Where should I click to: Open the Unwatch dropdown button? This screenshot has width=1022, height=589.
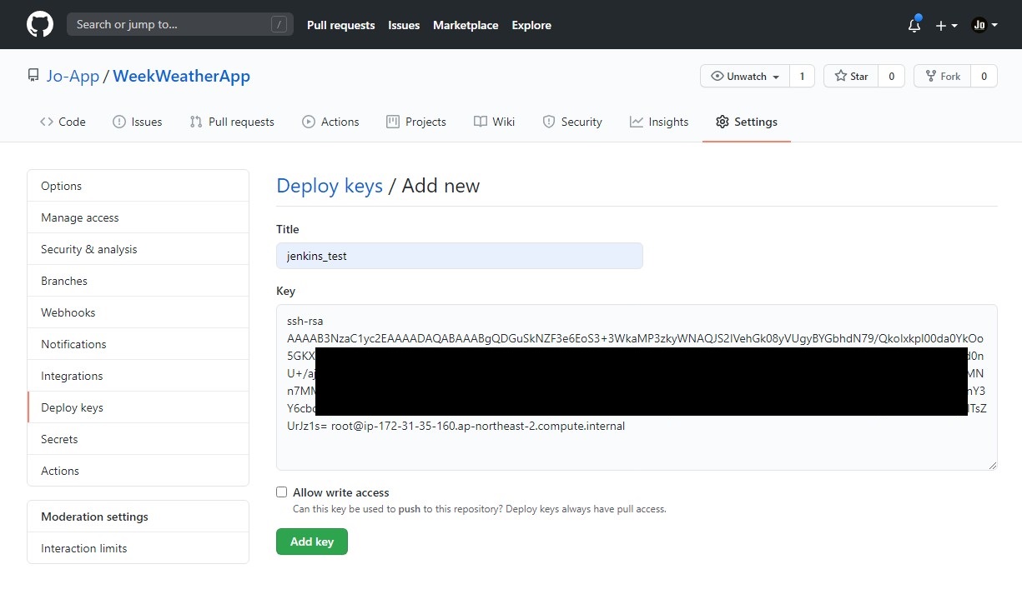pyautogui.click(x=745, y=76)
